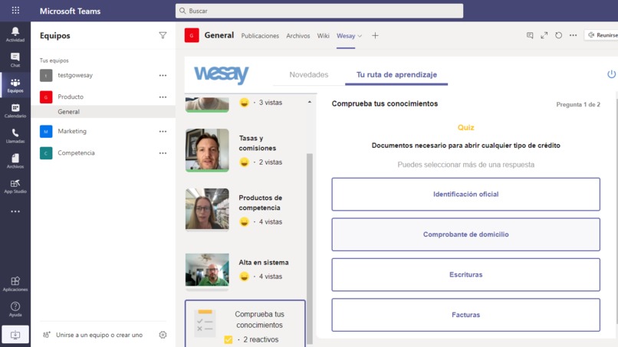
Task: Click the filter teams funnel icon
Action: pyautogui.click(x=163, y=35)
